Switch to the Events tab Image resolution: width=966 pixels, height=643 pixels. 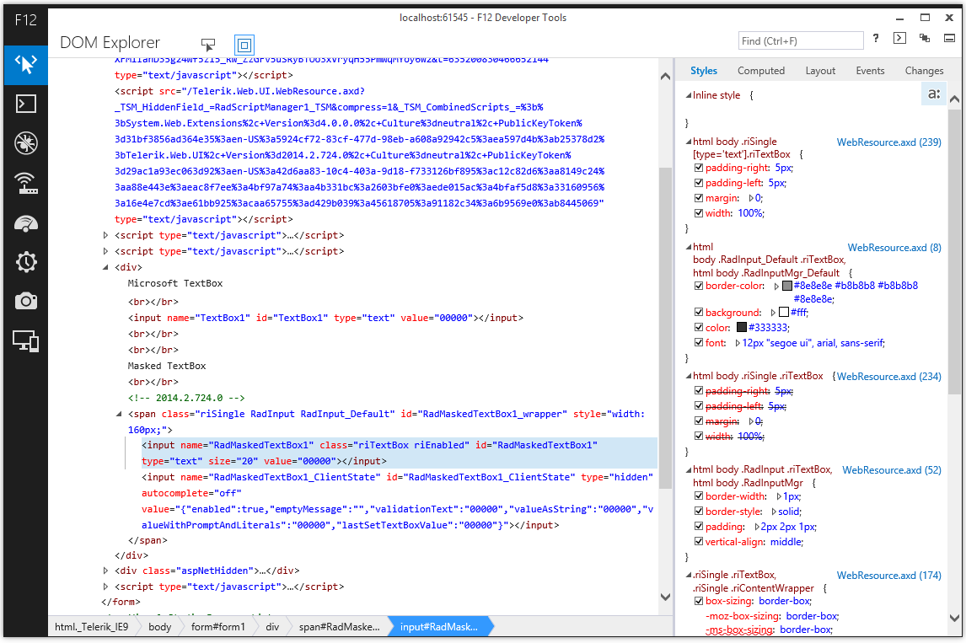click(870, 71)
